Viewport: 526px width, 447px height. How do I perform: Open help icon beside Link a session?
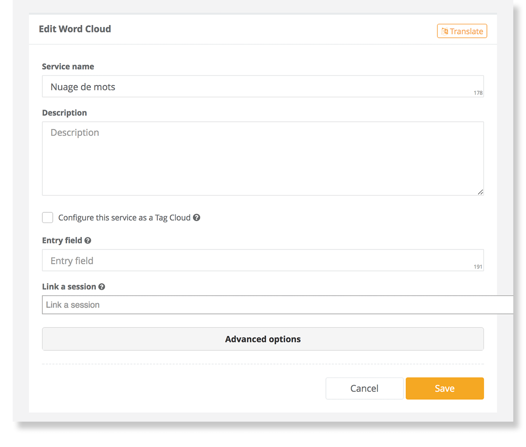click(102, 287)
